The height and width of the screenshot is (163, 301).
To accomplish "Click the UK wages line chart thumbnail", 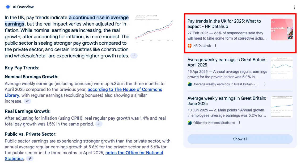I will coord(154,28).
